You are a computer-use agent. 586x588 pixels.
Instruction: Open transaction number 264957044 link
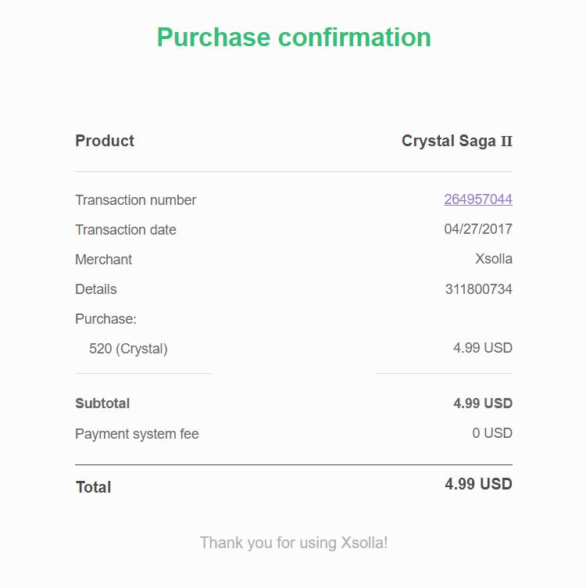478,199
